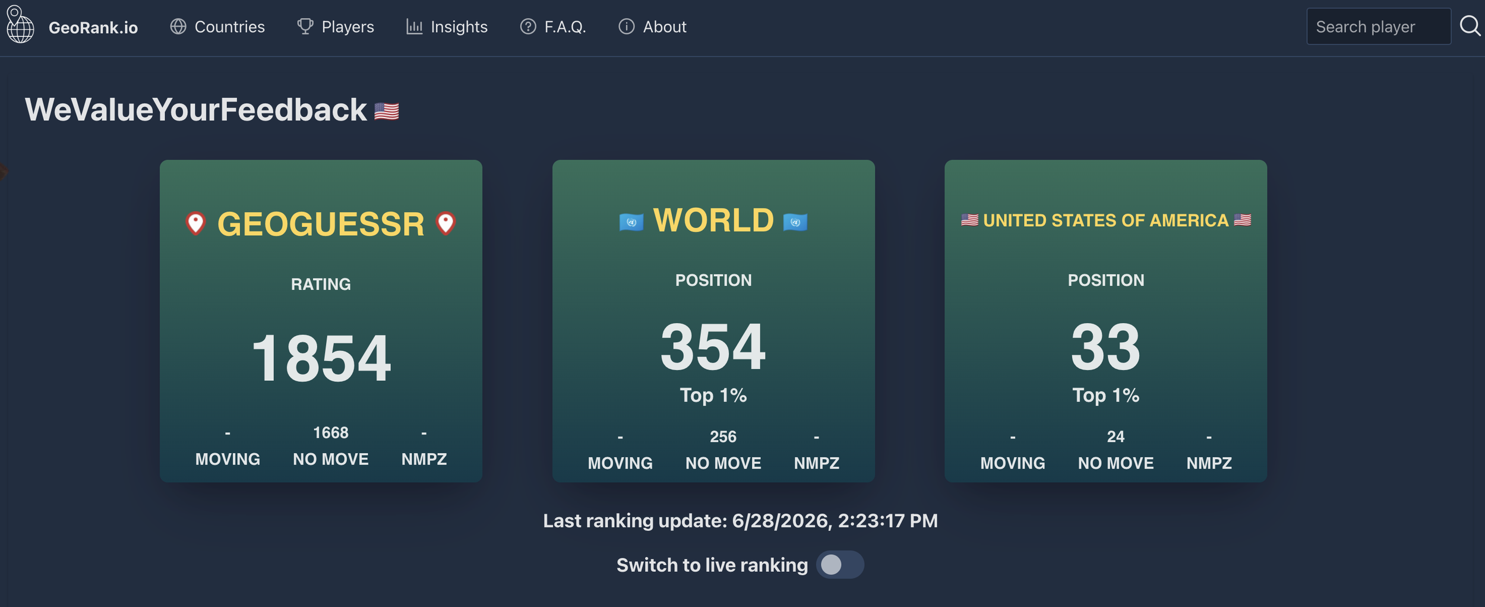
Task: Click the US flag right of AMERICA title
Action: (x=1243, y=220)
